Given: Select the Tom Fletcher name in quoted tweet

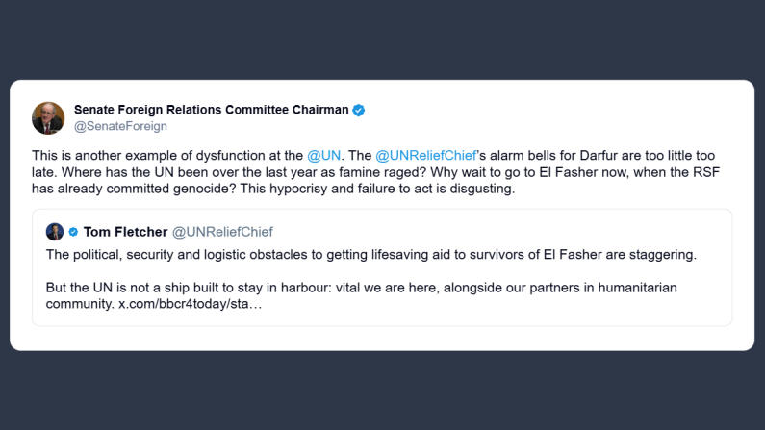Looking at the screenshot, I should pyautogui.click(x=124, y=231).
